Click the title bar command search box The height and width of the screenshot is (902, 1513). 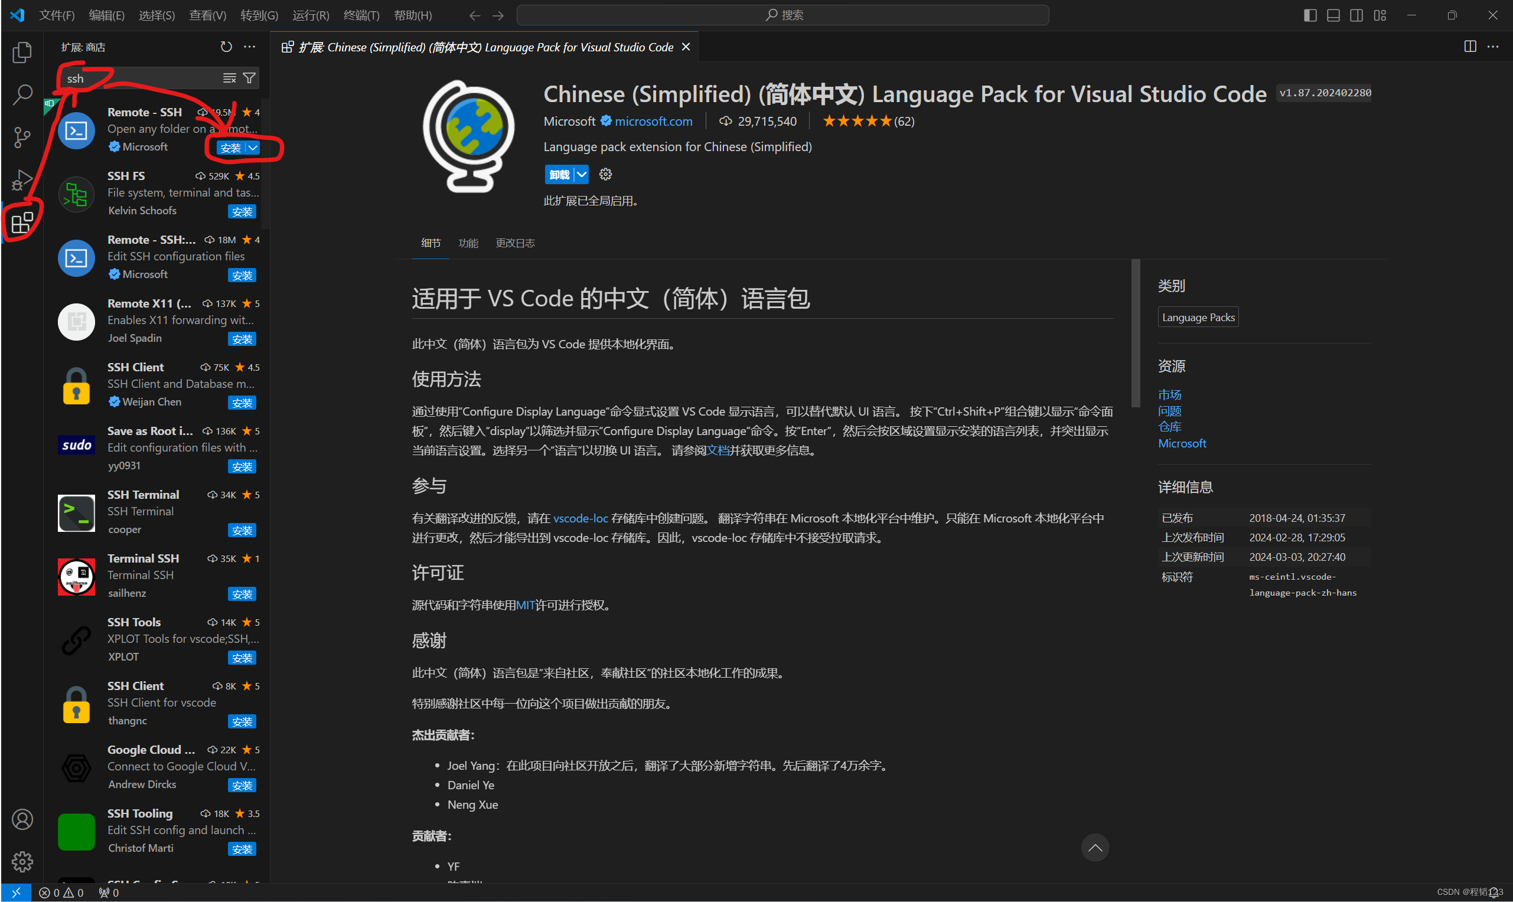pos(782,15)
